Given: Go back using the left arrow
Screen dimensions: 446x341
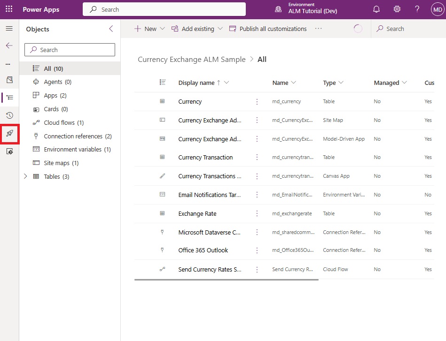Looking at the screenshot, I should (x=9, y=45).
